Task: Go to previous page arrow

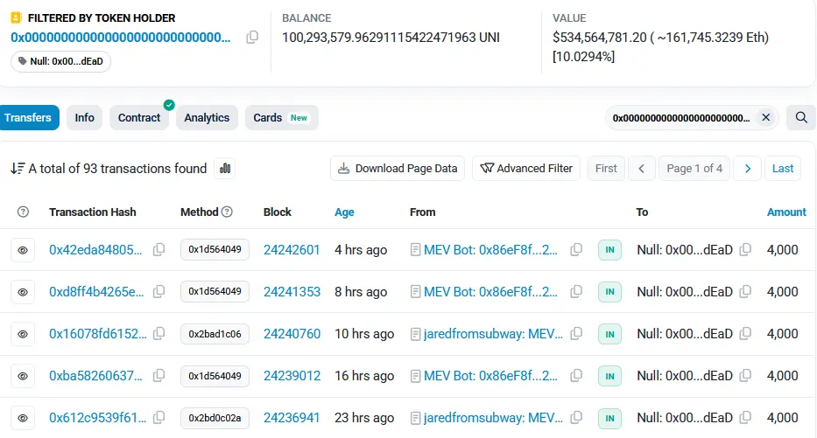Action: pyautogui.click(x=641, y=169)
